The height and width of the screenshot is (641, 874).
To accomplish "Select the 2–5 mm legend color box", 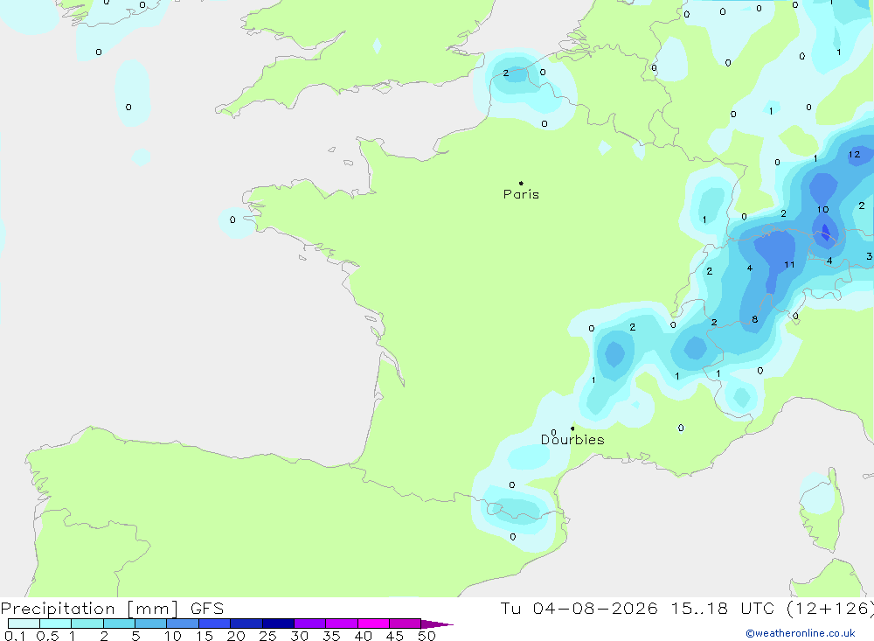I will [119, 624].
